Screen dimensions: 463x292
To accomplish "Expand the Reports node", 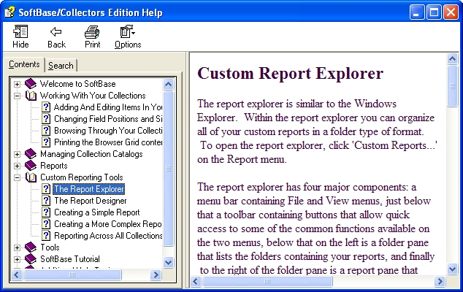I will pos(17,166).
